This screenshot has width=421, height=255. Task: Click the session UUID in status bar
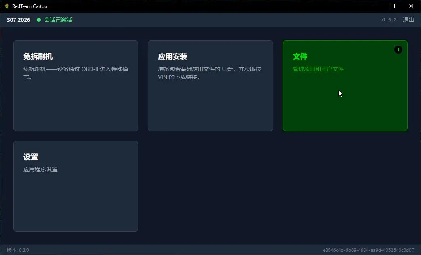click(x=368, y=250)
